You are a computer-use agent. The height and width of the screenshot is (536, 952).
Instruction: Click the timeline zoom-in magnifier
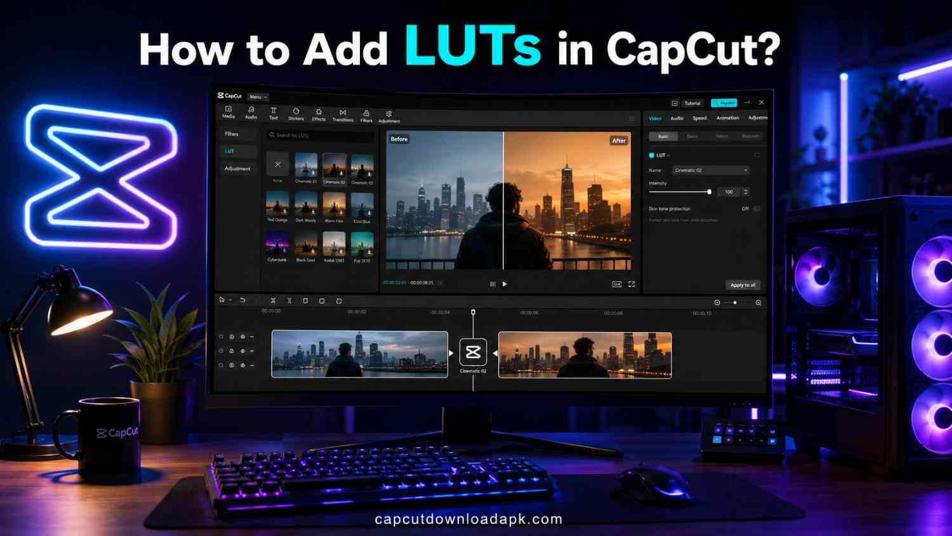(x=758, y=303)
